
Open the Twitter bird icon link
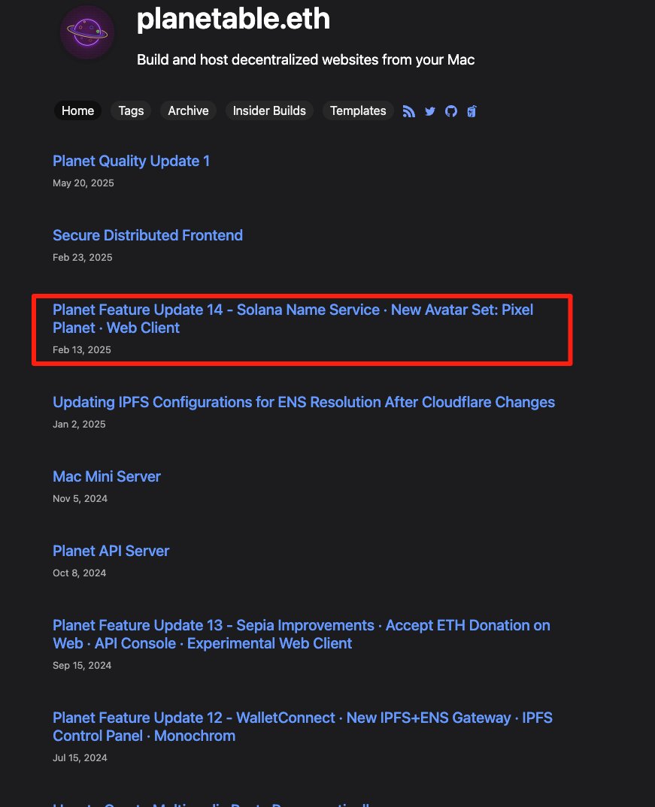pyautogui.click(x=430, y=111)
